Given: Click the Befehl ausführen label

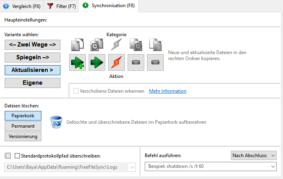Looking at the screenshot, I should pos(163,156).
